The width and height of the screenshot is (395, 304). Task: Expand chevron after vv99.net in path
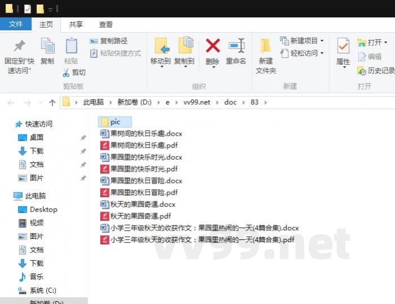(217, 102)
